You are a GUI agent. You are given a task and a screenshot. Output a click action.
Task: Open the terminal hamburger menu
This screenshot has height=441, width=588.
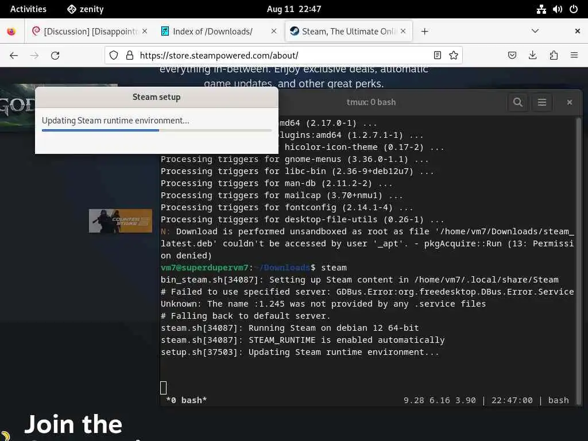542,102
